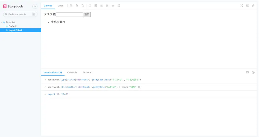The image size is (259, 137).
Task: Open the canvas in a new tab
Action: coord(247,6)
